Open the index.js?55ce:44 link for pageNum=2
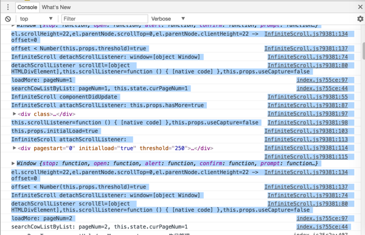365x235 pixels. coord(322,226)
